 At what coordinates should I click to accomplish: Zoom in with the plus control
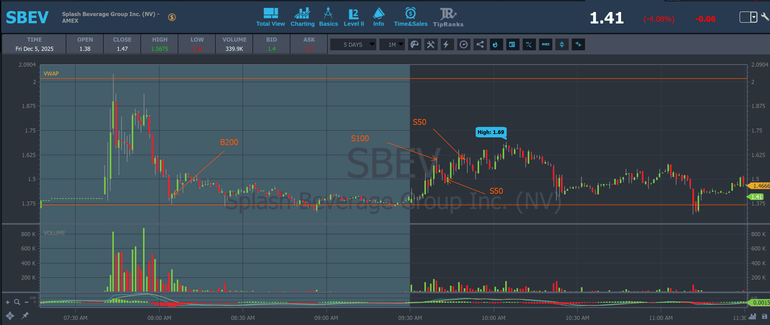8,302
